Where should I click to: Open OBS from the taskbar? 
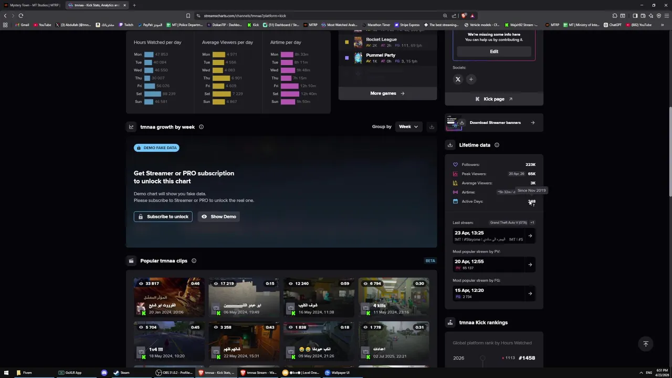(174, 373)
